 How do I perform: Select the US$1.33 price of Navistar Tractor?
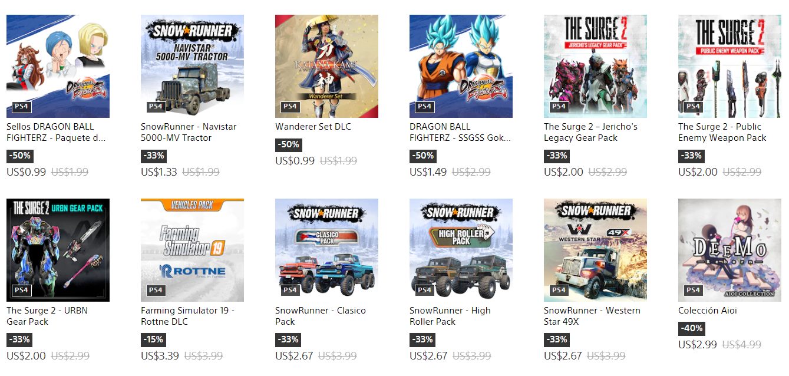(159, 172)
